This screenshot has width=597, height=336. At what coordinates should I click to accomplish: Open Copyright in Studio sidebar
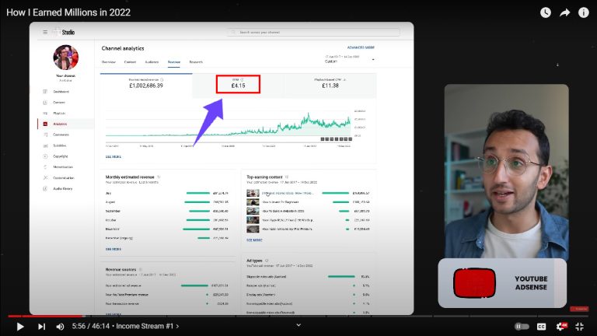pos(60,156)
